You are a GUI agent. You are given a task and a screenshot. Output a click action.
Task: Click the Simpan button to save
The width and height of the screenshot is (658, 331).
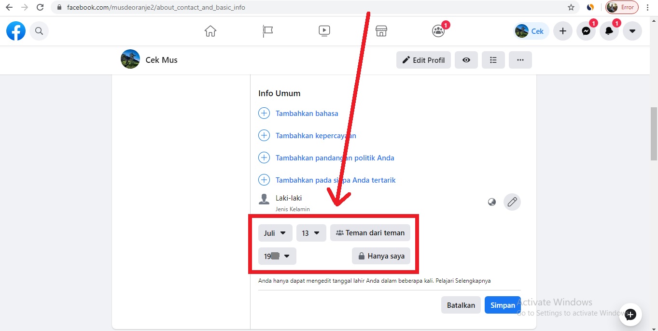click(502, 305)
